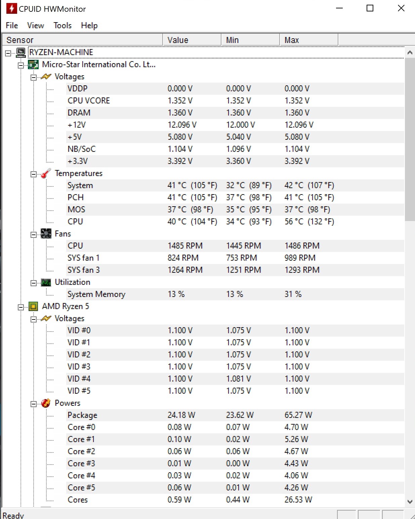
Task: Click the vertical scrollbar thumb
Action: [x=410, y=139]
